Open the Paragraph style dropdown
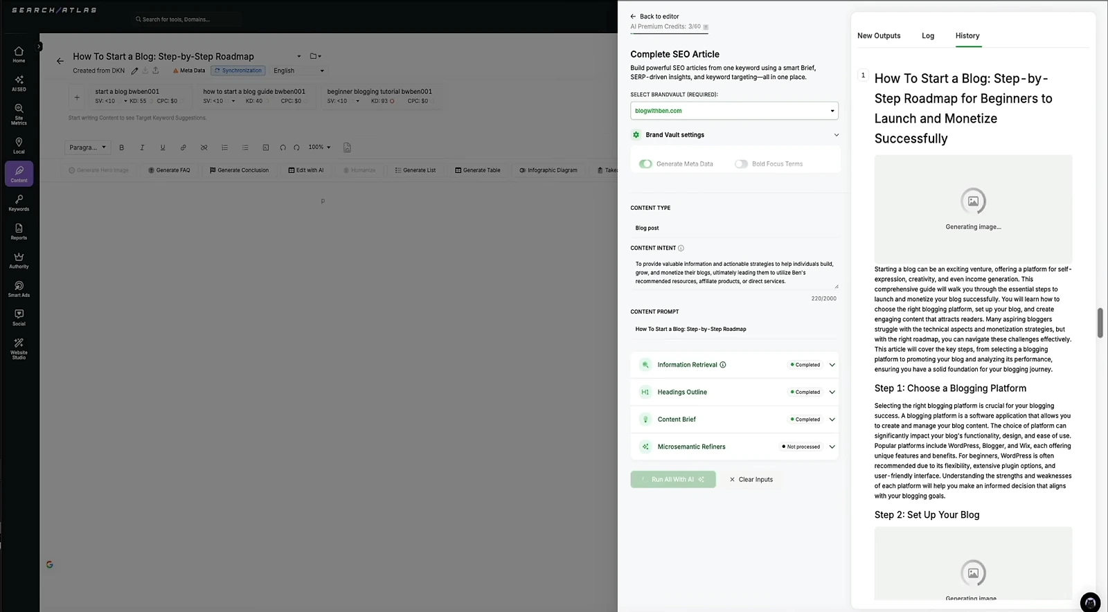This screenshot has width=1108, height=612. pyautogui.click(x=88, y=147)
